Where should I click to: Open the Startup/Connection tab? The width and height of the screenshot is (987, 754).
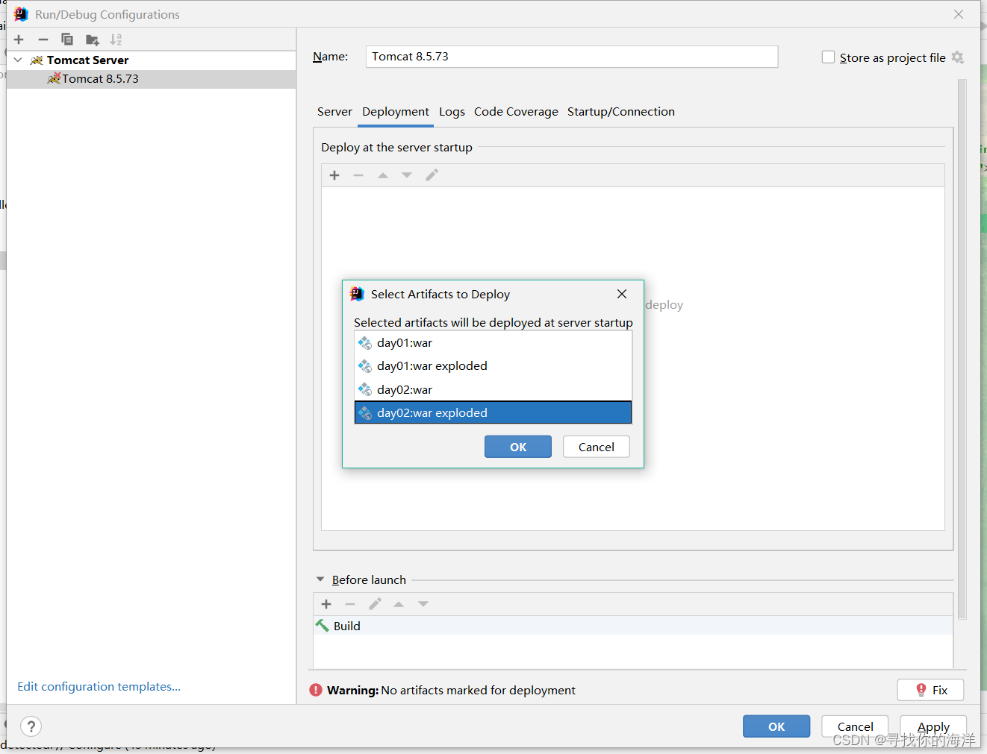click(620, 112)
